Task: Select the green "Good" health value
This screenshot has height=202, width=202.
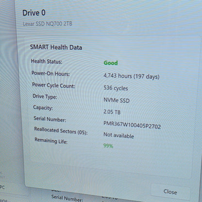Action: pyautogui.click(x=111, y=63)
